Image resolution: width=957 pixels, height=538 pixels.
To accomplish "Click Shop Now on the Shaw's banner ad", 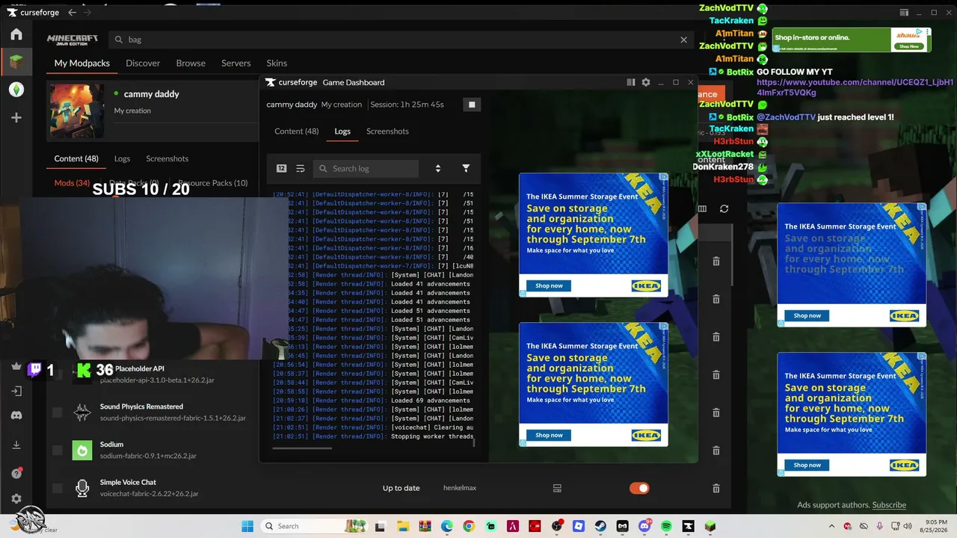I will 908,46.
